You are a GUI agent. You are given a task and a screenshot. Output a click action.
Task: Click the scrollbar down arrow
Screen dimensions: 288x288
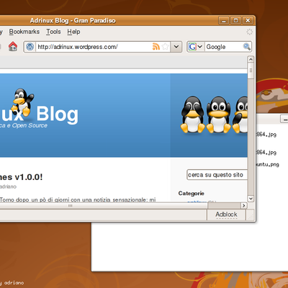pos(251,199)
